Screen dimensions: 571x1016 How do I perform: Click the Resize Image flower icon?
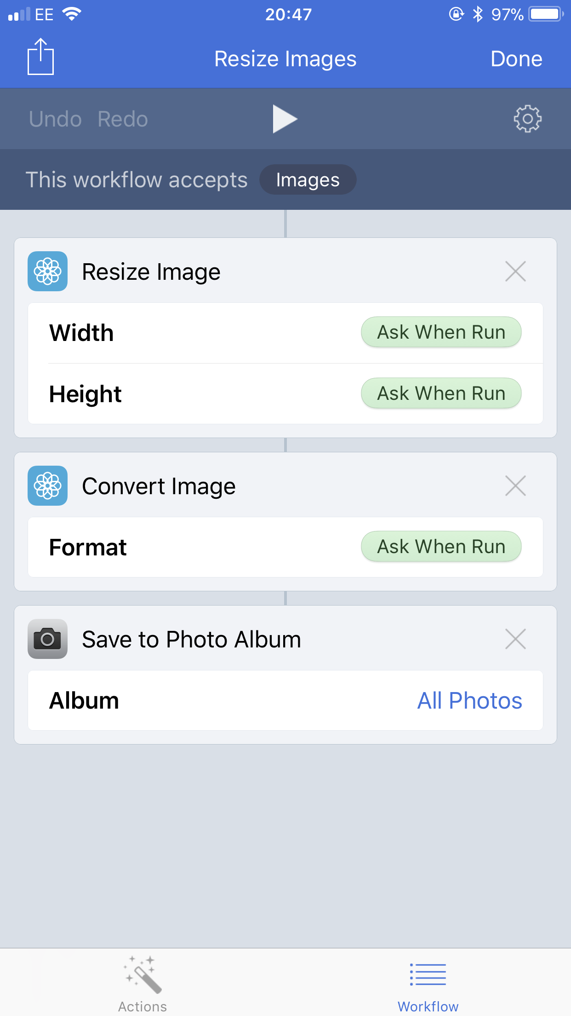[x=48, y=271]
